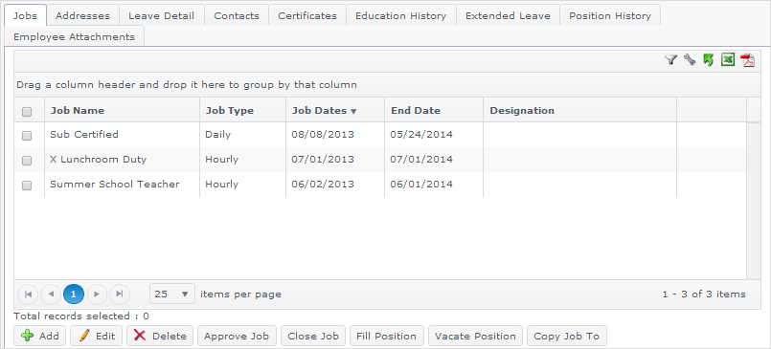
Task: Click the Add job button
Action: pos(40,336)
